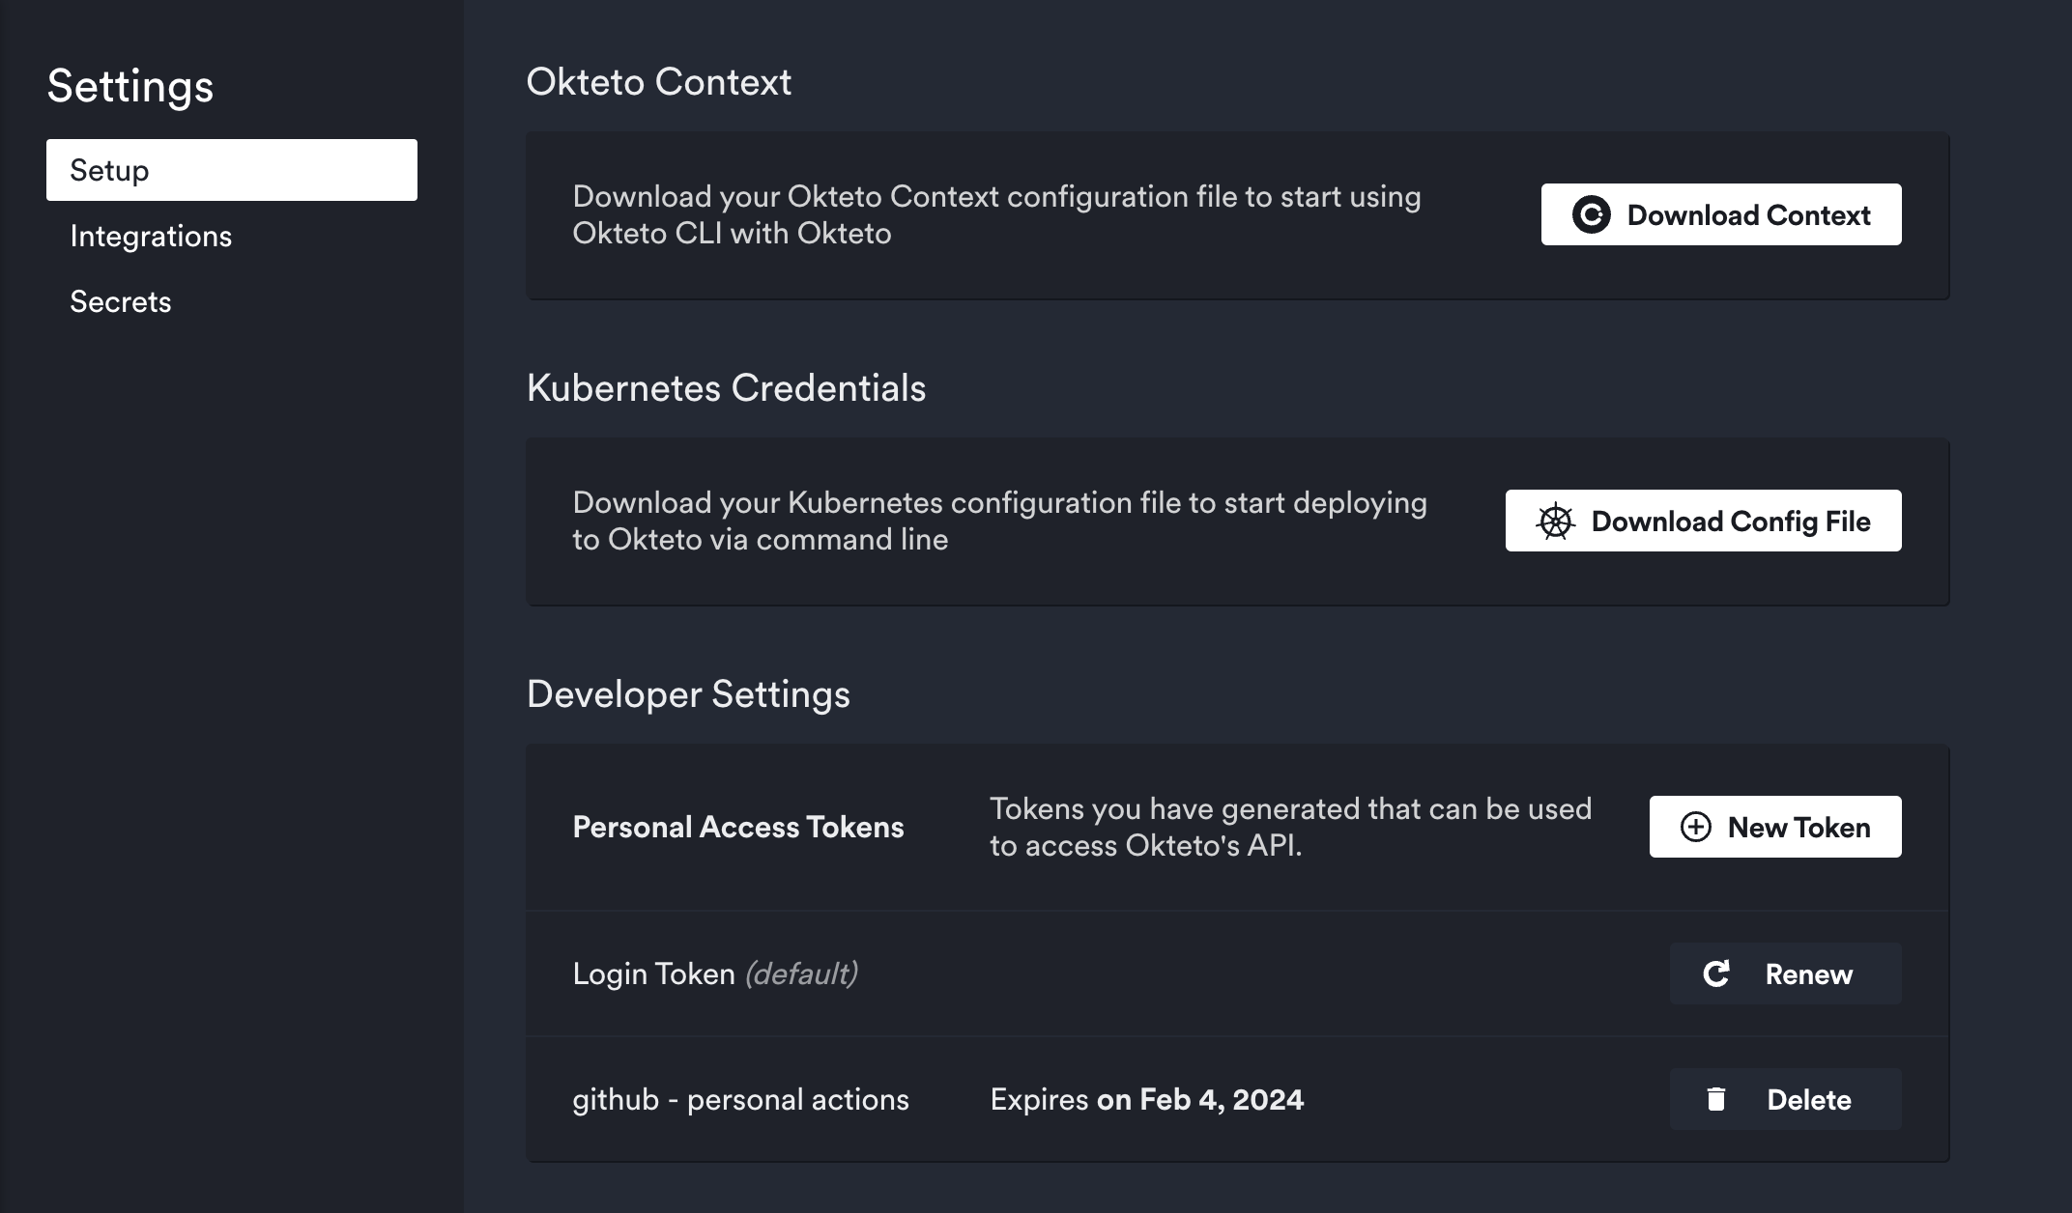The height and width of the screenshot is (1213, 2072).
Task: Delete the github personal actions token
Action: [x=1808, y=1100]
